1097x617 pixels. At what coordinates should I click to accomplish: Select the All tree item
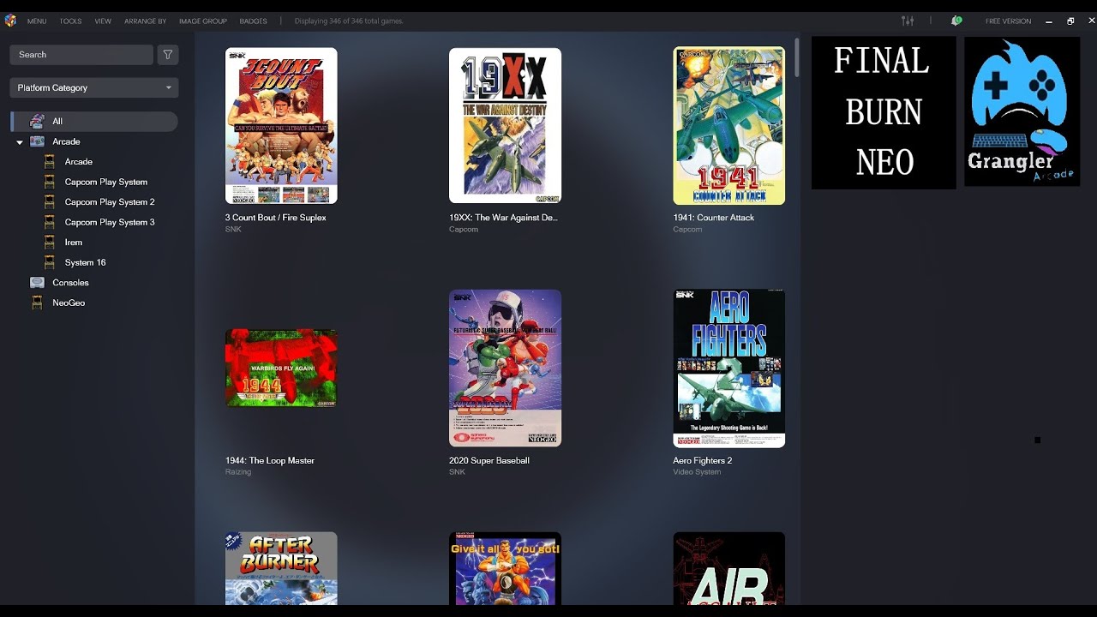pos(94,121)
